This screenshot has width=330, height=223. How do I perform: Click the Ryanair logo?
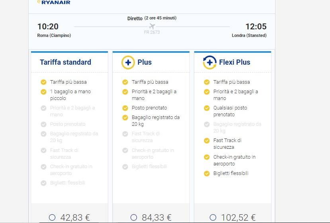[54, 2]
